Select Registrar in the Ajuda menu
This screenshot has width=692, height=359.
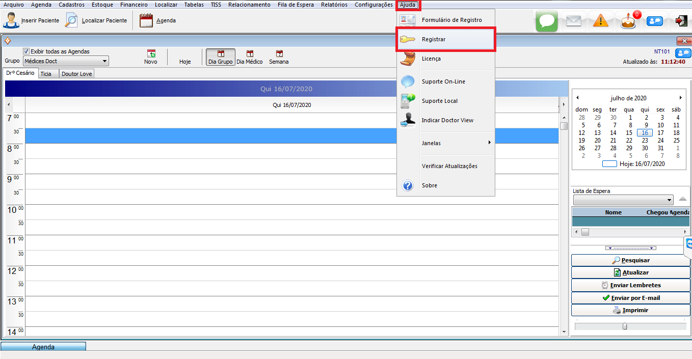point(445,40)
